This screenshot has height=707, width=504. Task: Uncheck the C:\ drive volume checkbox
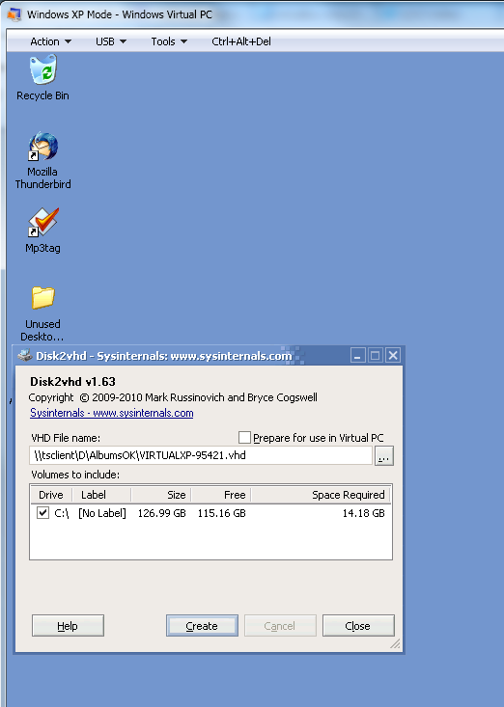tap(42, 513)
